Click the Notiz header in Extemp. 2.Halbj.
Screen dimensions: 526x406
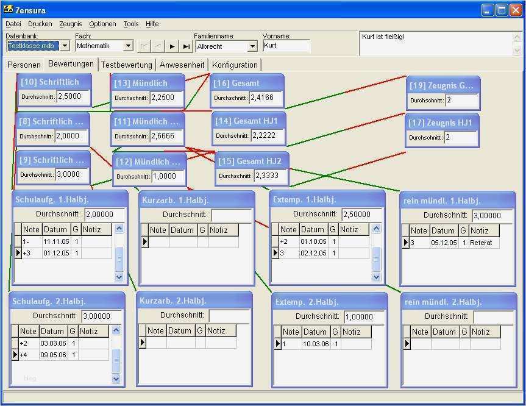(357, 332)
